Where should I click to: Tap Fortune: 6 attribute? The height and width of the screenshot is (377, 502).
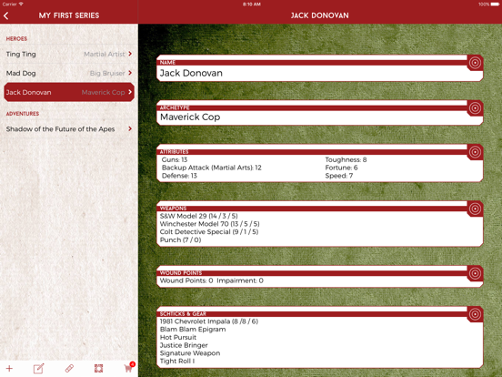click(x=341, y=168)
